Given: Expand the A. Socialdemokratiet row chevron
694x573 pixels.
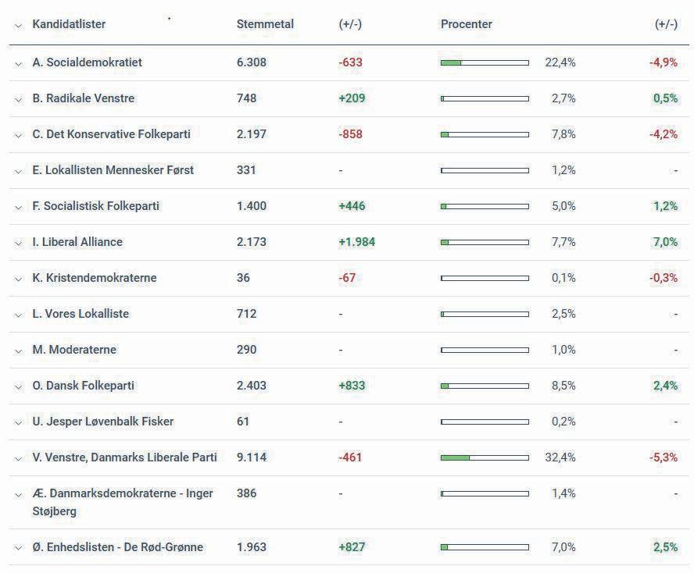Looking at the screenshot, I should (x=18, y=64).
